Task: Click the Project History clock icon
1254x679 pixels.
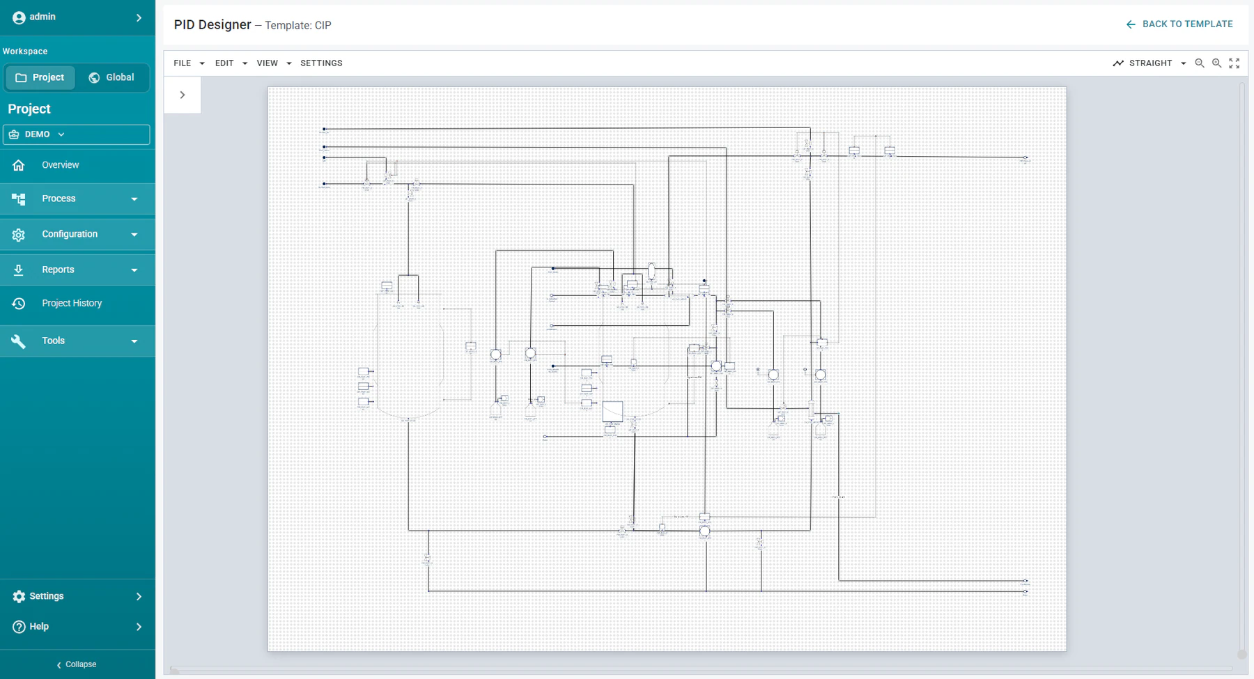Action: tap(19, 304)
